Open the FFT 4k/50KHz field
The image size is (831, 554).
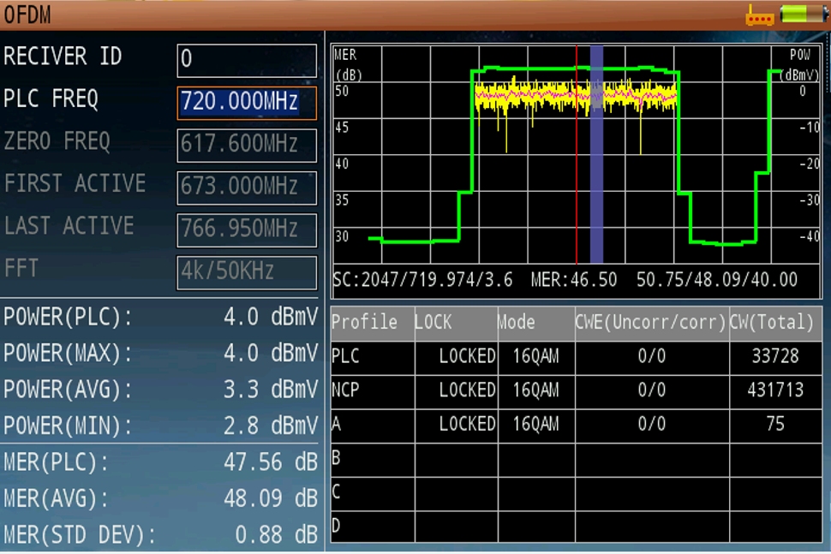pyautogui.click(x=247, y=272)
